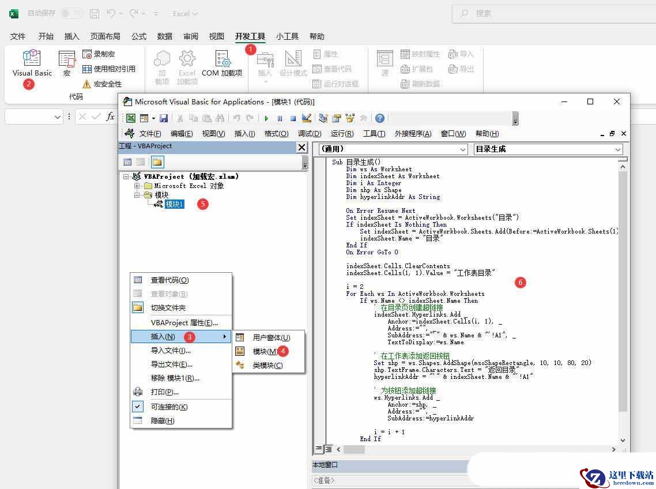
Task: Open Project Explorer icon in VBA toolbar
Action: pos(323,118)
